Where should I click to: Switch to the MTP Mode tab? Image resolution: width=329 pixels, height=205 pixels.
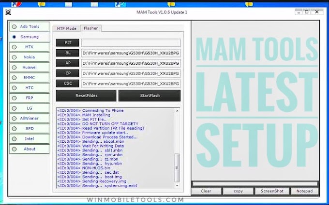[66, 28]
